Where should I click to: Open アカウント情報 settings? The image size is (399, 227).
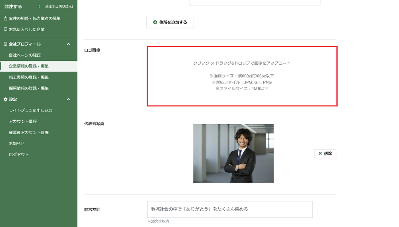click(x=23, y=121)
